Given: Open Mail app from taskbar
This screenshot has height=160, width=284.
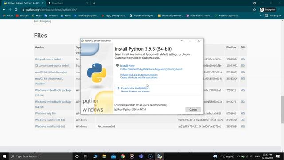Looking at the screenshot, I should (114, 156).
